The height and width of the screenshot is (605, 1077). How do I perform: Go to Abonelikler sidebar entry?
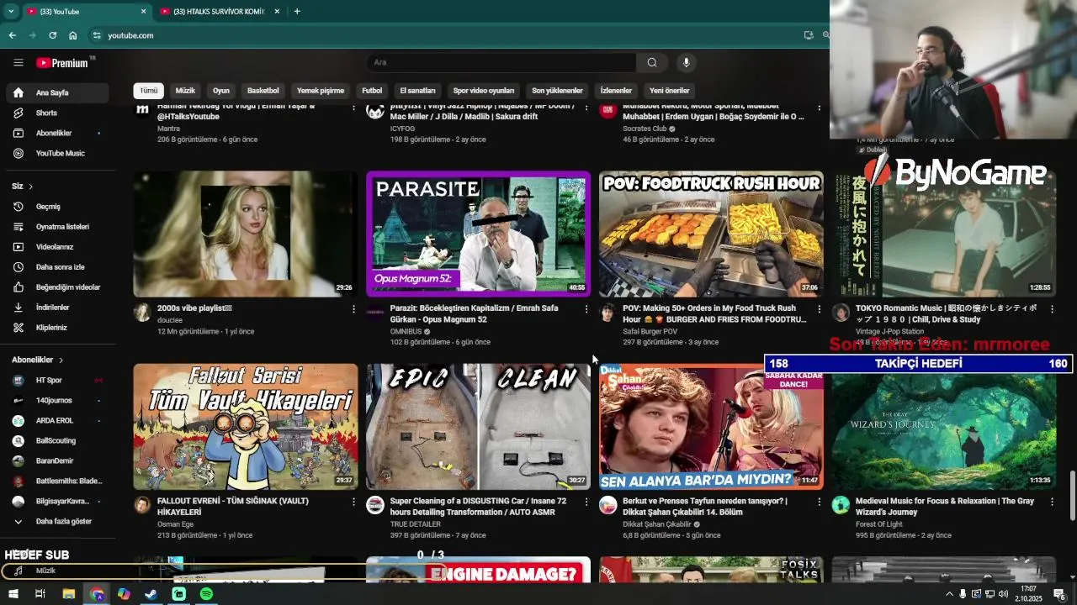(x=58, y=133)
